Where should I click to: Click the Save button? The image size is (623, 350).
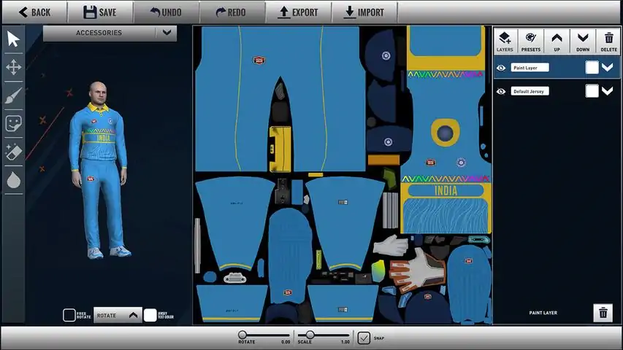click(99, 12)
